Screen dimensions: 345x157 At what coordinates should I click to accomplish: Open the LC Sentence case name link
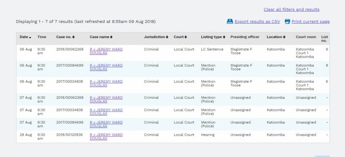pos(106,51)
